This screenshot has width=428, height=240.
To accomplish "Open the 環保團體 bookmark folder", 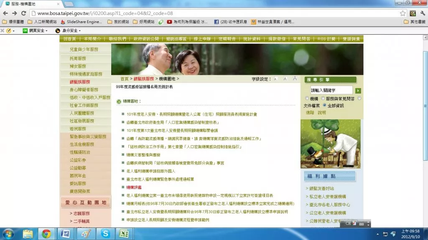I will click(13, 22).
